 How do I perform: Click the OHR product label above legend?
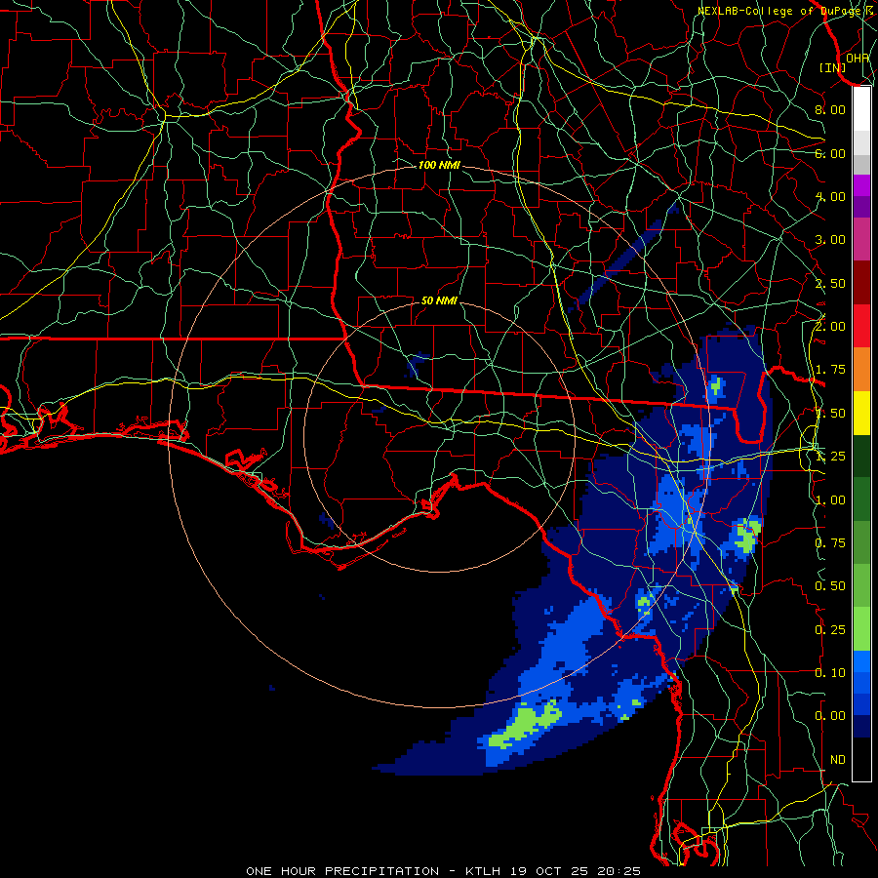click(x=858, y=59)
